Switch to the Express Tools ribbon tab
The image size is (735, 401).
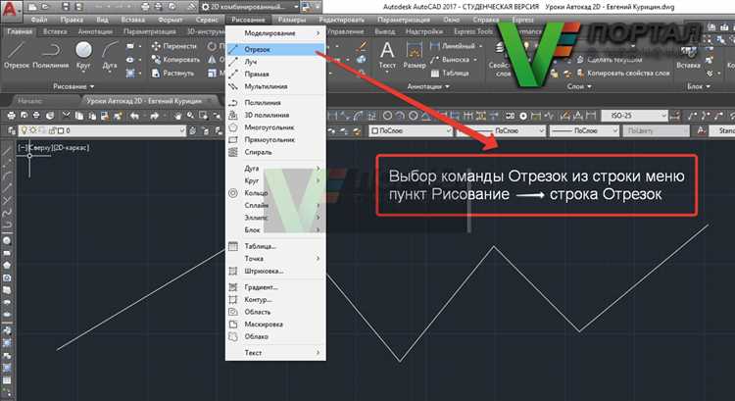pos(473,31)
